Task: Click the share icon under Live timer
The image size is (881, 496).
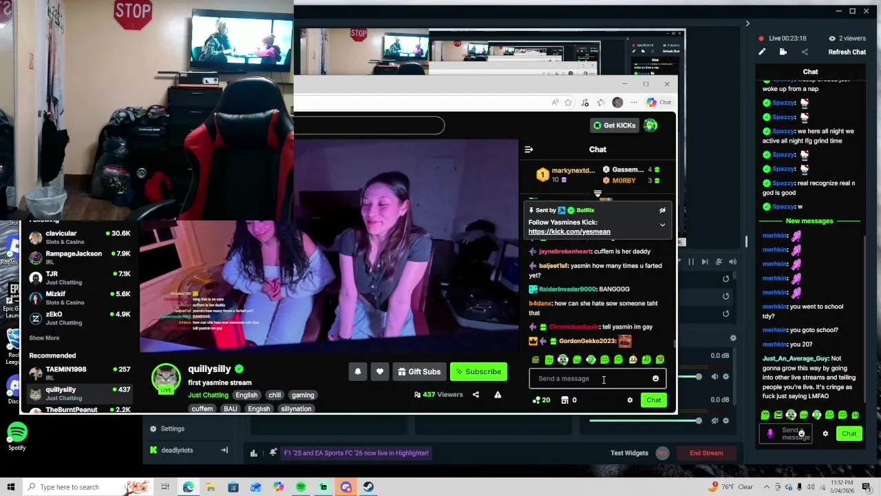Action: click(x=805, y=52)
